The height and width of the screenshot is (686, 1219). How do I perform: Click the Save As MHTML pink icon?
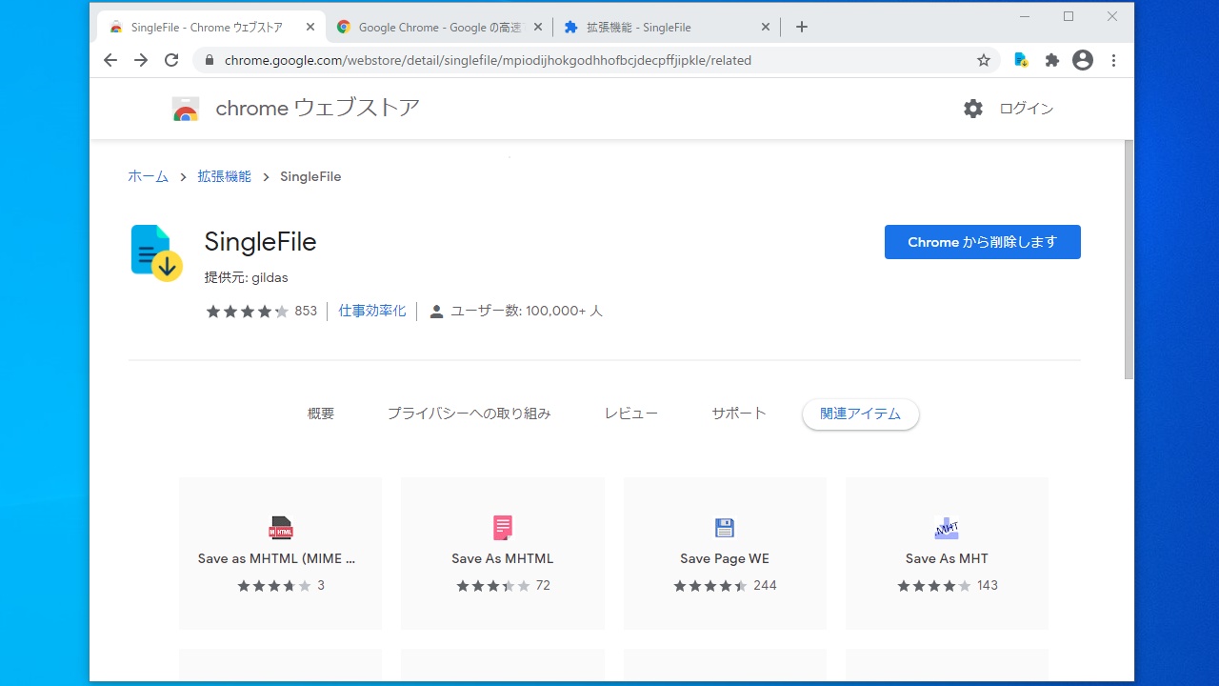click(x=503, y=528)
